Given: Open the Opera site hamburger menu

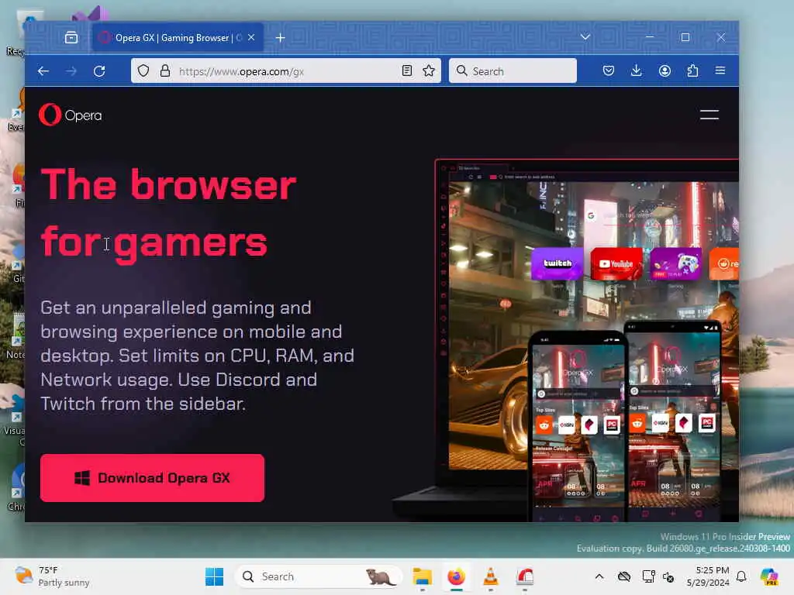Looking at the screenshot, I should (x=709, y=115).
